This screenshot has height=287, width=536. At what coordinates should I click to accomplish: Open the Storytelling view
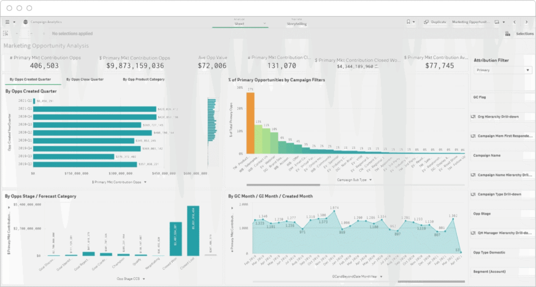click(297, 24)
